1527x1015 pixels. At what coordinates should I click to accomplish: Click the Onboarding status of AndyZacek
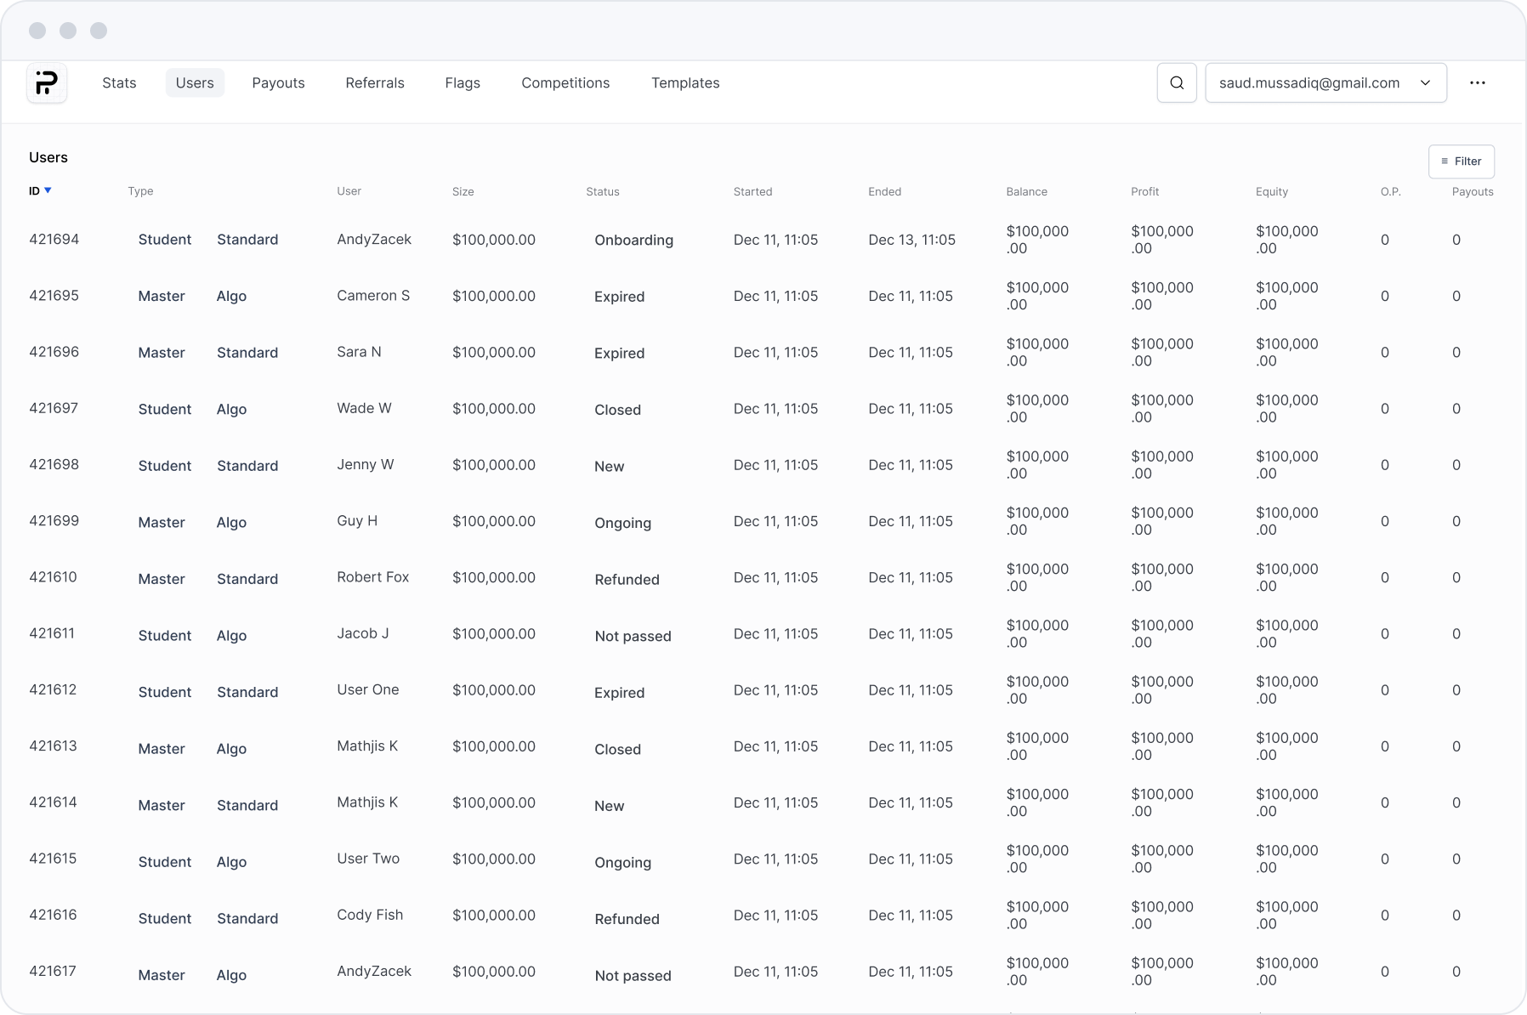point(633,240)
